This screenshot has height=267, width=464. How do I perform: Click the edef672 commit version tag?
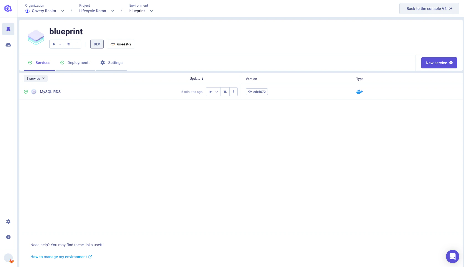point(257,92)
